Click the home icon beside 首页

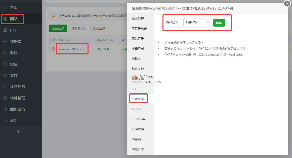(x=5, y=8)
